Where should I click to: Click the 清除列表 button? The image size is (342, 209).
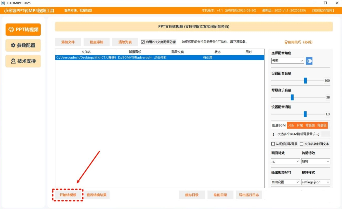[125, 42]
